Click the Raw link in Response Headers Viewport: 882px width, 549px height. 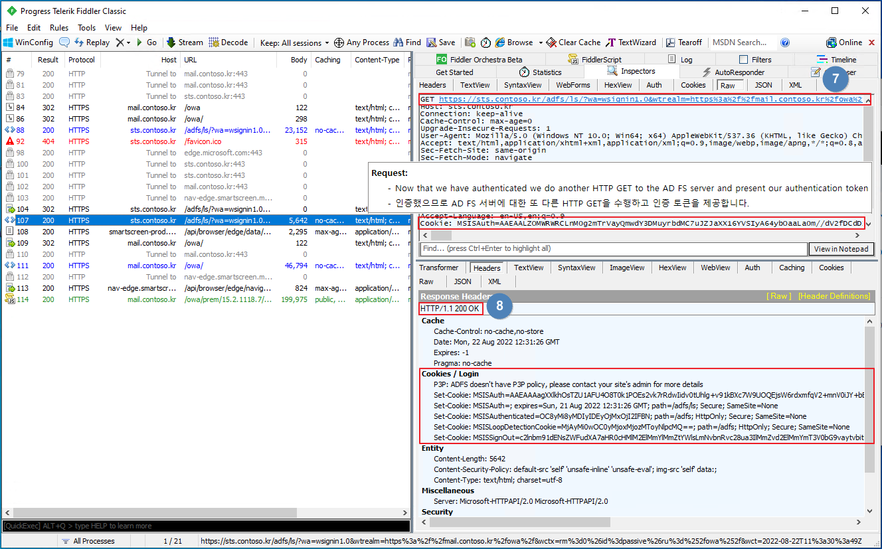[779, 296]
